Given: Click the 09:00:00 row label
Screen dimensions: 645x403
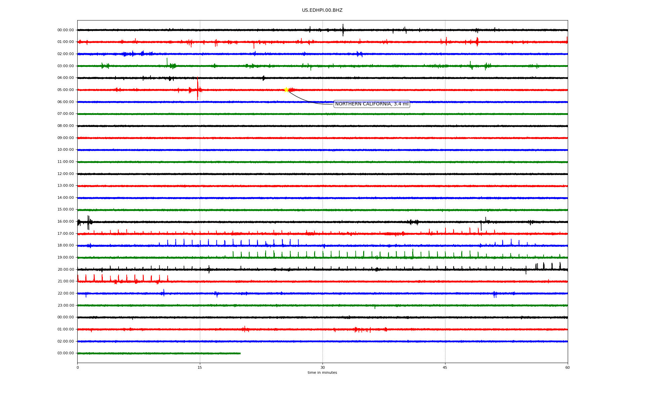Looking at the screenshot, I should click(66, 138).
